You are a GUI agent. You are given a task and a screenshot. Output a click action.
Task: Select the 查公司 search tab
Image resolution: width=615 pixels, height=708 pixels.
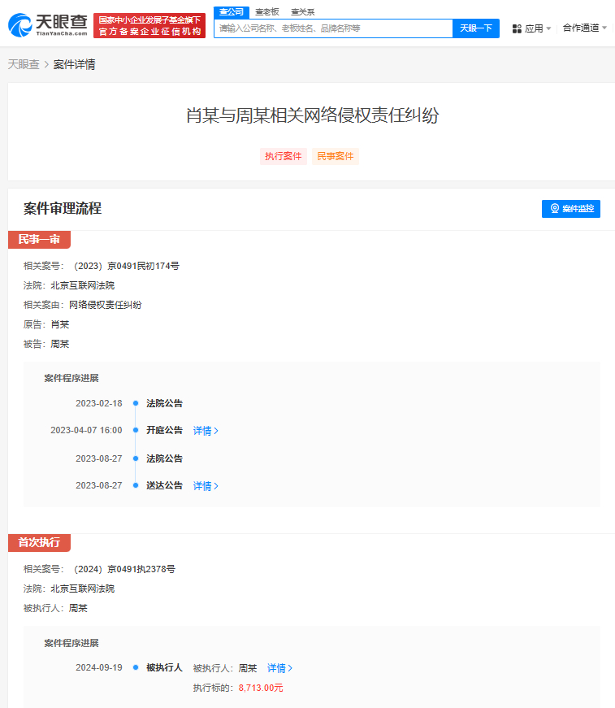231,12
